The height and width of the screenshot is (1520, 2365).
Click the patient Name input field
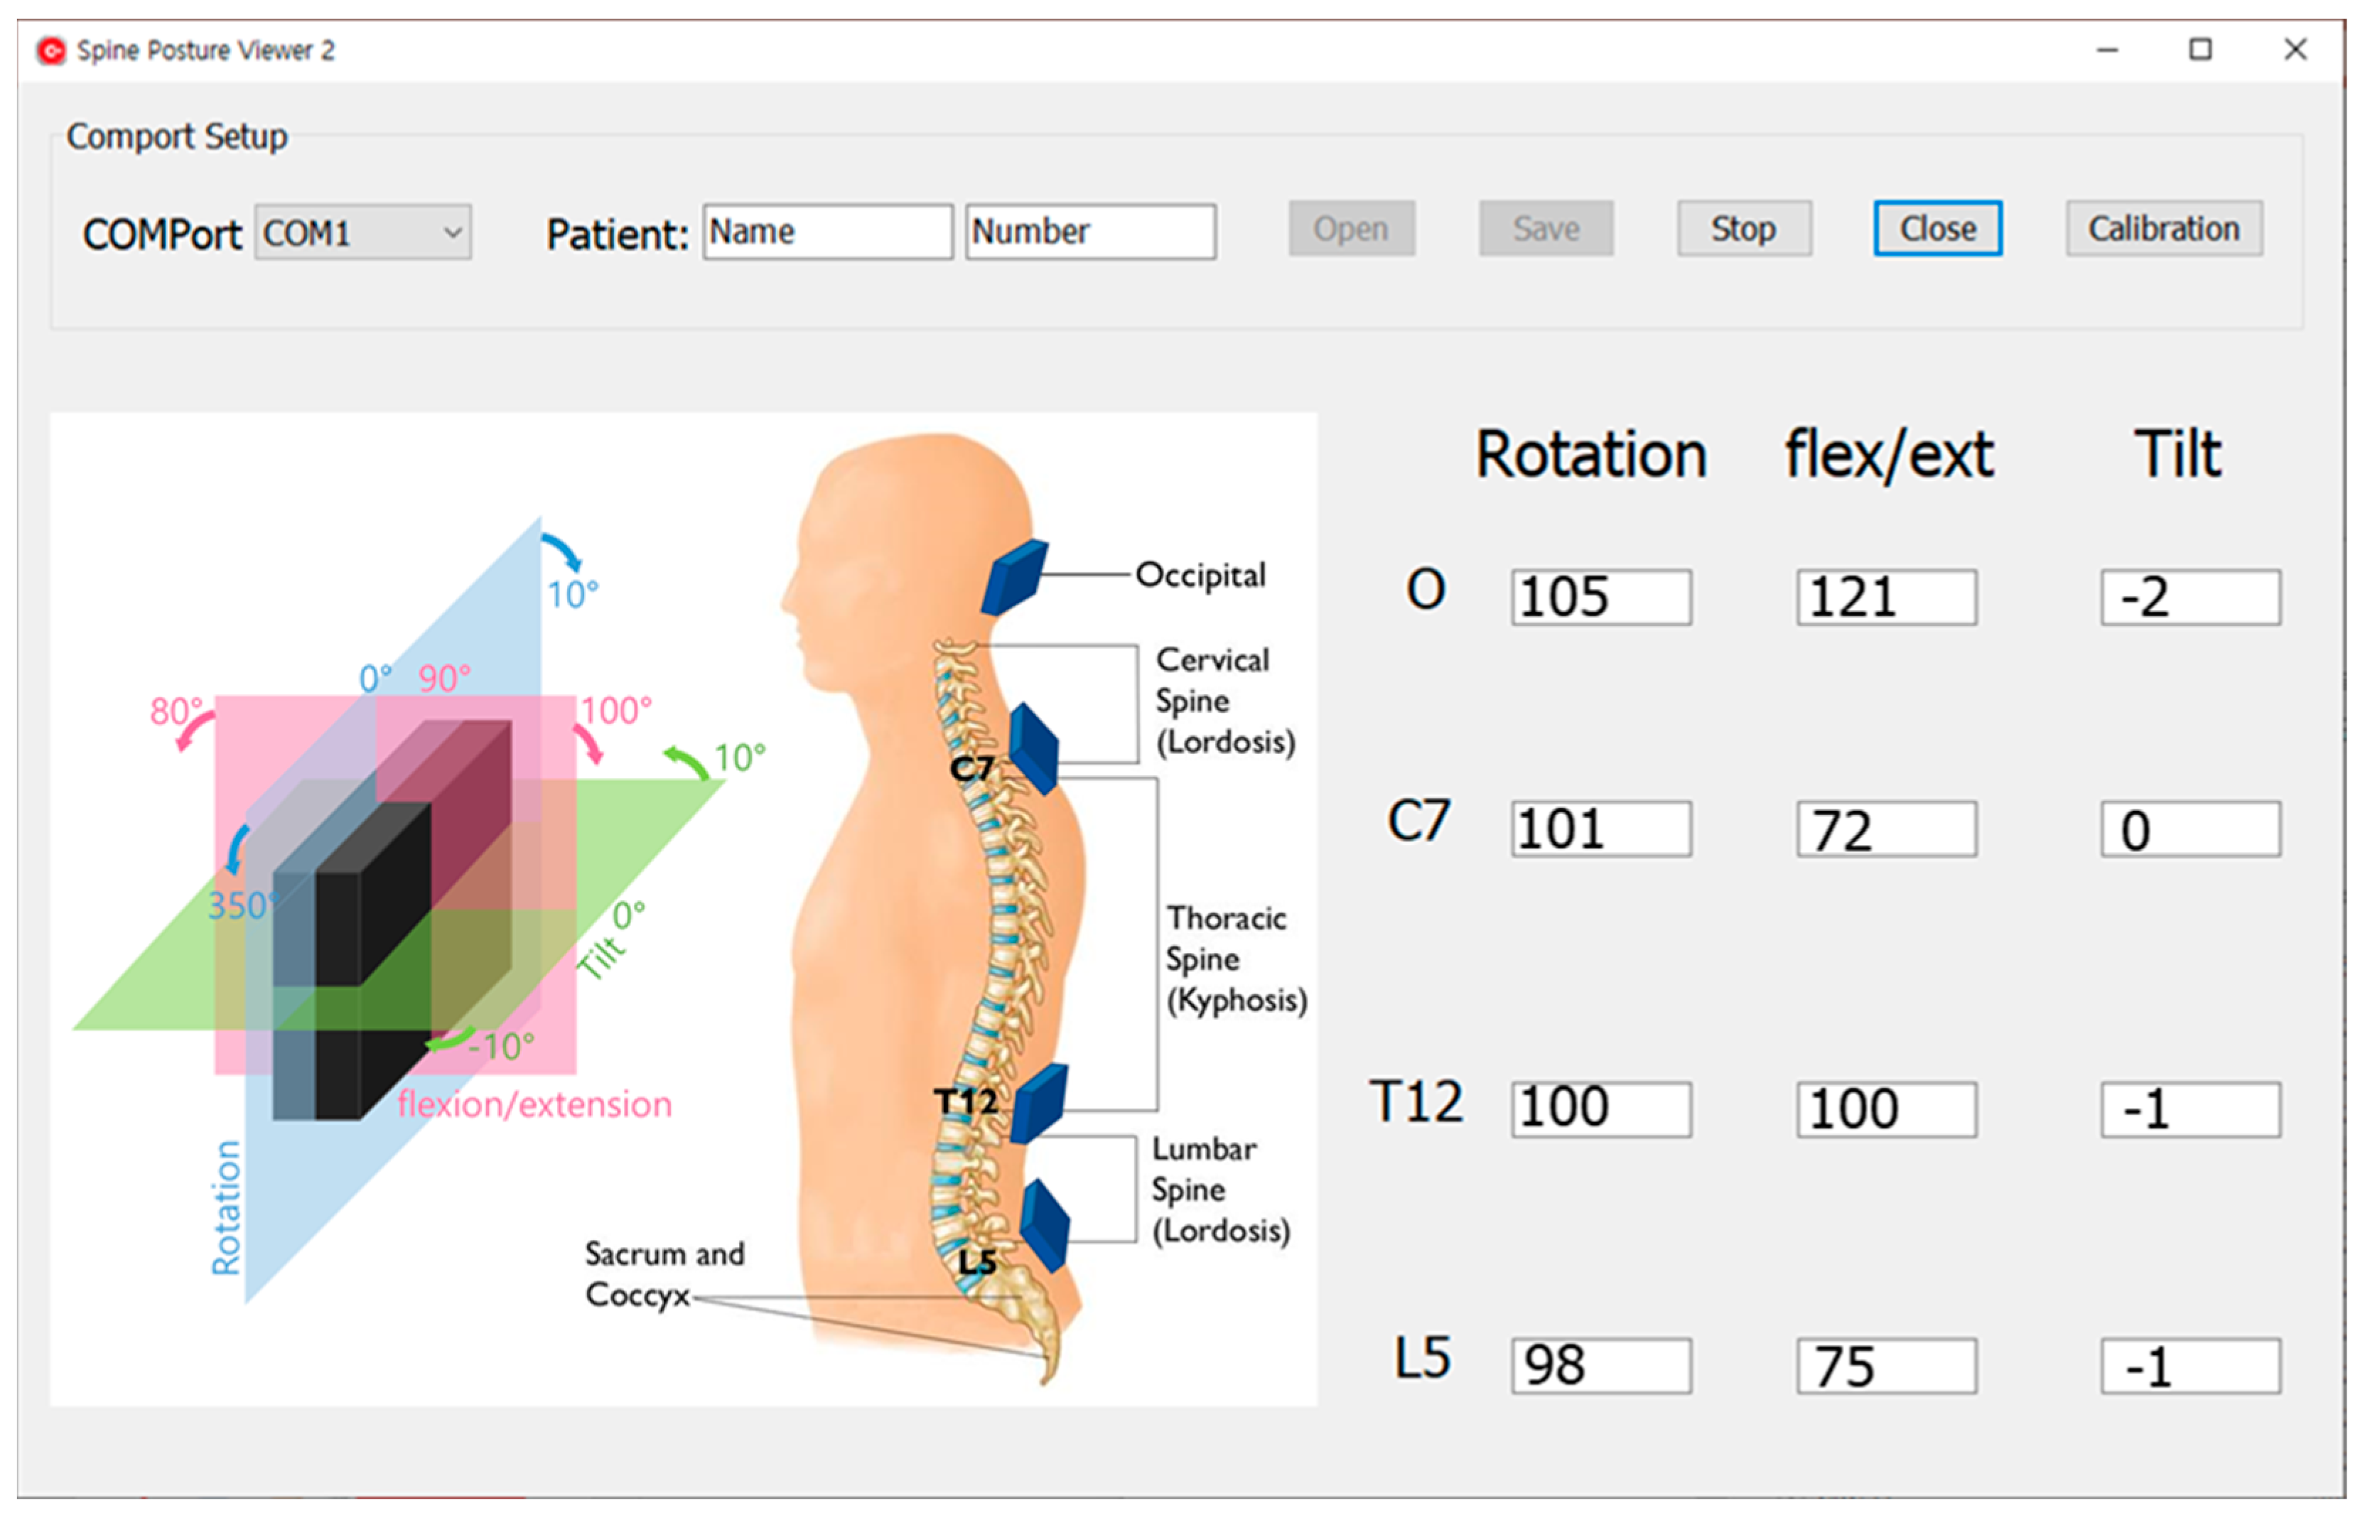pyautogui.click(x=827, y=232)
